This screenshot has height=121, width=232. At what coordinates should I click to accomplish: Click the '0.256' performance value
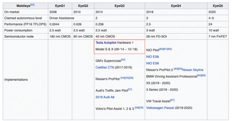click(99, 24)
